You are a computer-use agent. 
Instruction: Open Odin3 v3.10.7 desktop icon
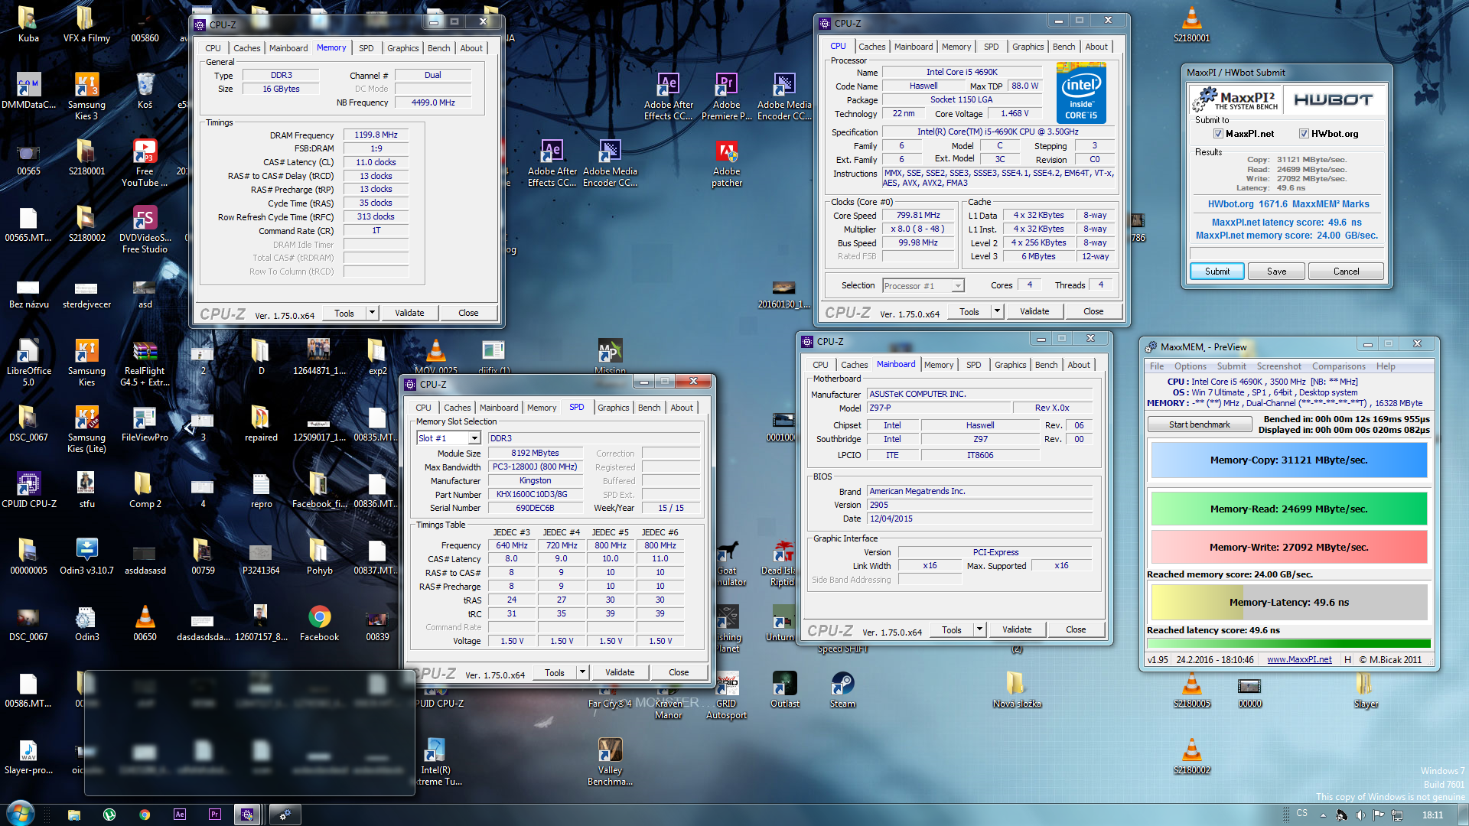coord(86,557)
